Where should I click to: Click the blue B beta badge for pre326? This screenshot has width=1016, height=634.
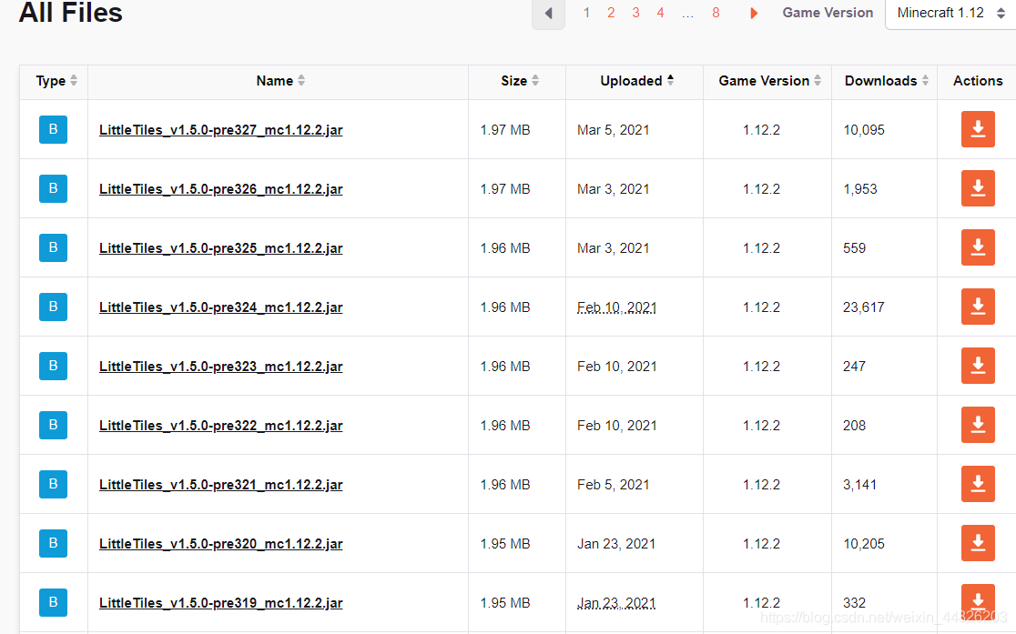coord(53,188)
